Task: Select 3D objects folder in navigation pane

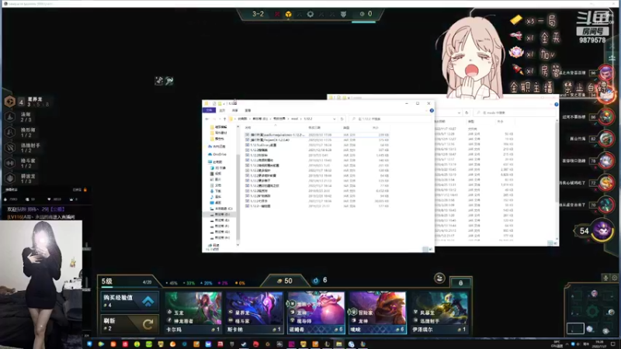Action: [220, 168]
